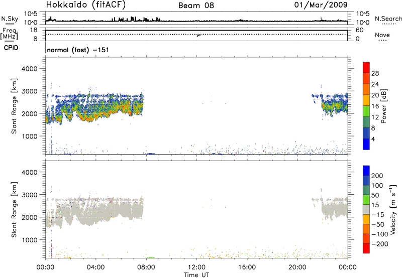Click the "18" frequency axis tick label
The width and height of the screenshot is (402, 278).
pos(33,30)
